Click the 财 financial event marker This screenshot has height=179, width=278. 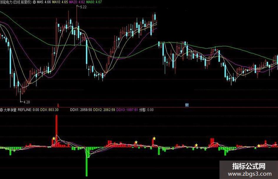(x=187, y=105)
